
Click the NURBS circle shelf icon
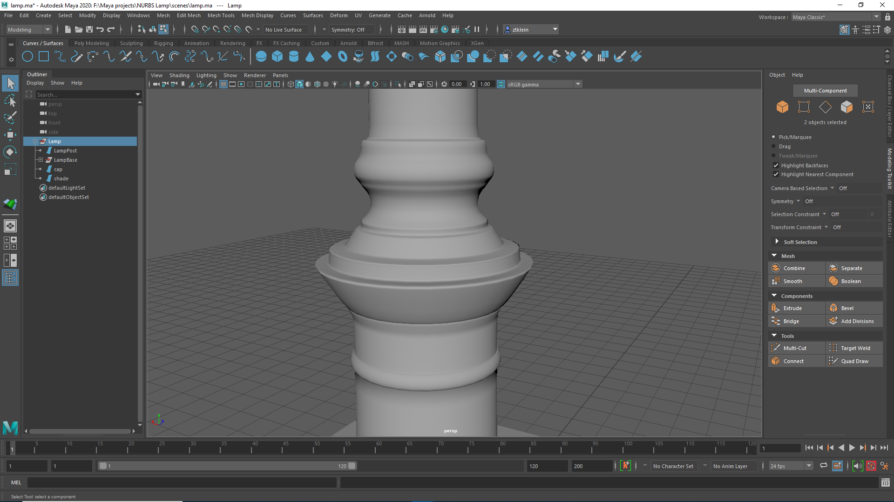[x=27, y=57]
